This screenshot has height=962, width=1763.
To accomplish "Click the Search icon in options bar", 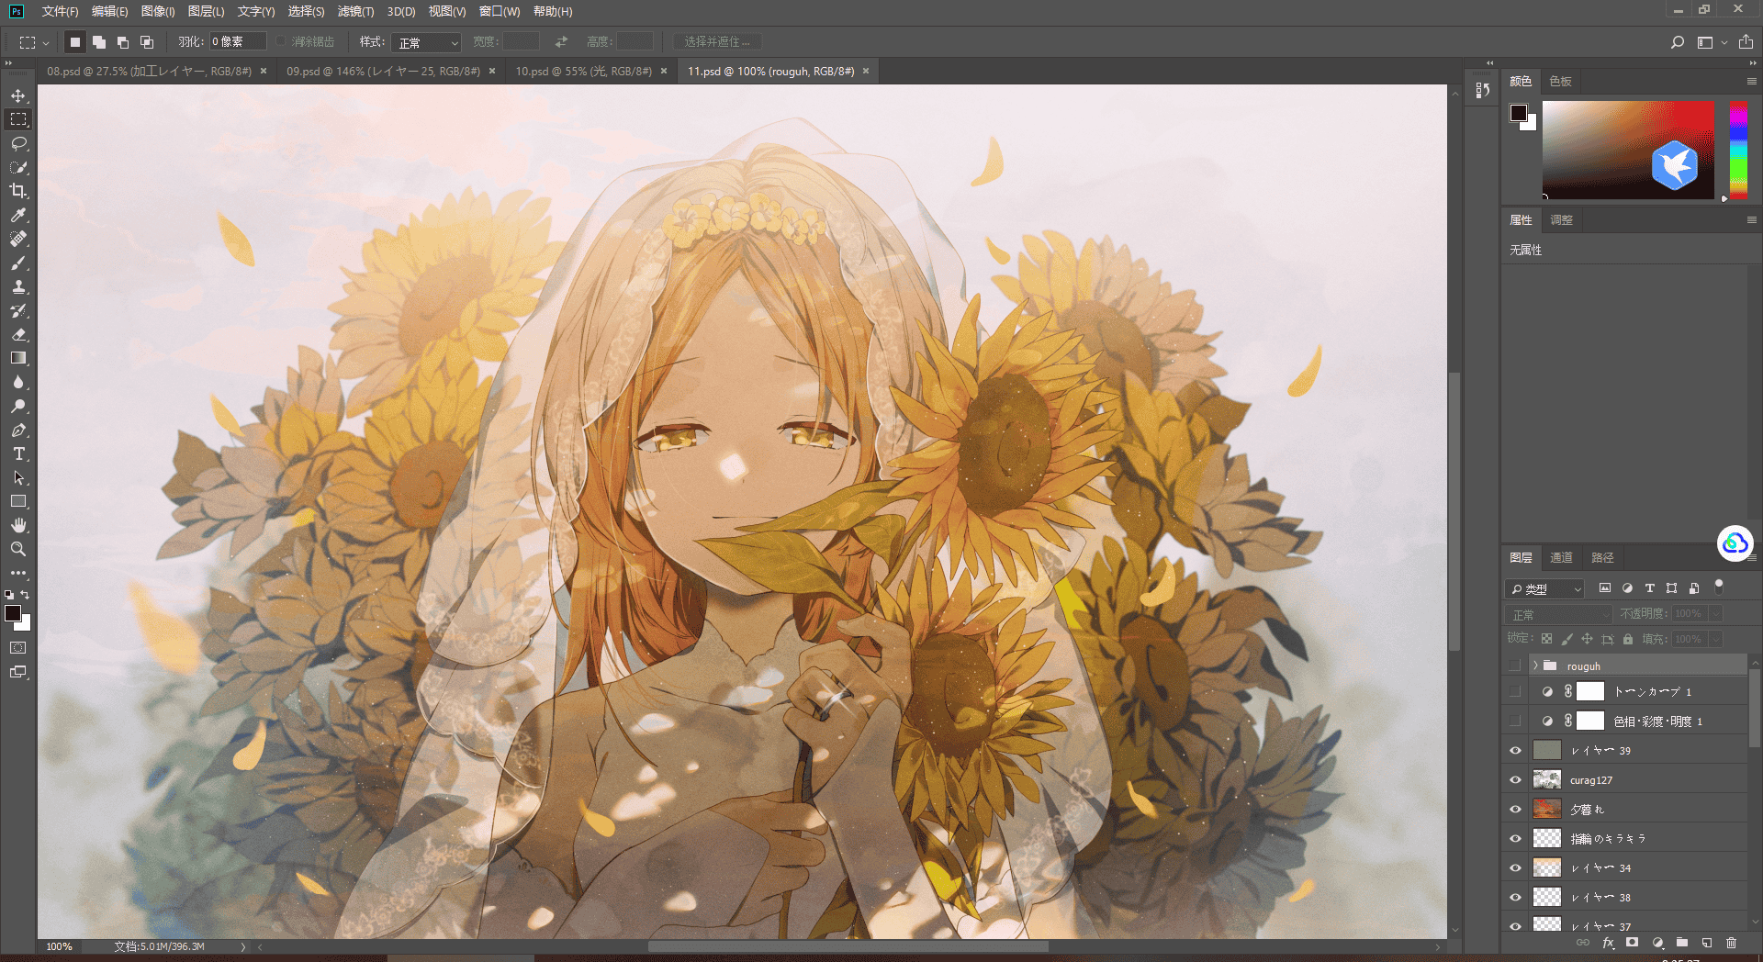I will pyautogui.click(x=1678, y=42).
